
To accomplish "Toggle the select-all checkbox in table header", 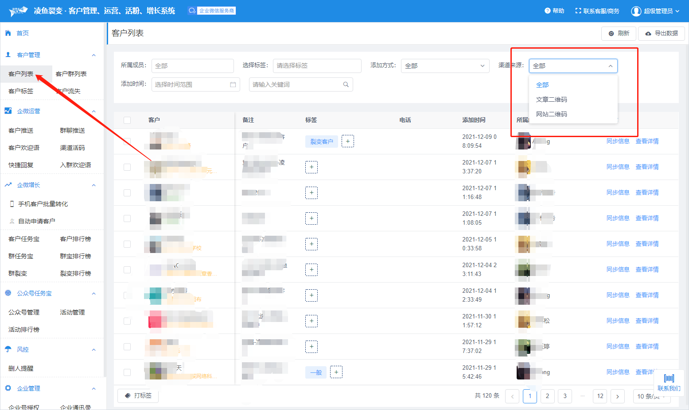I will point(127,120).
